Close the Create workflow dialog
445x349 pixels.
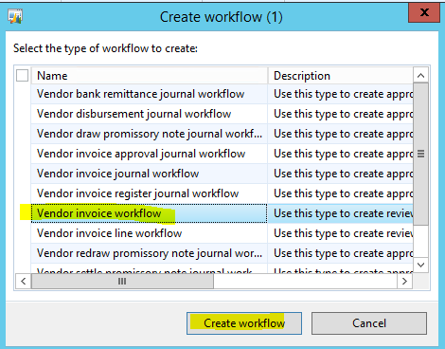(x=424, y=13)
